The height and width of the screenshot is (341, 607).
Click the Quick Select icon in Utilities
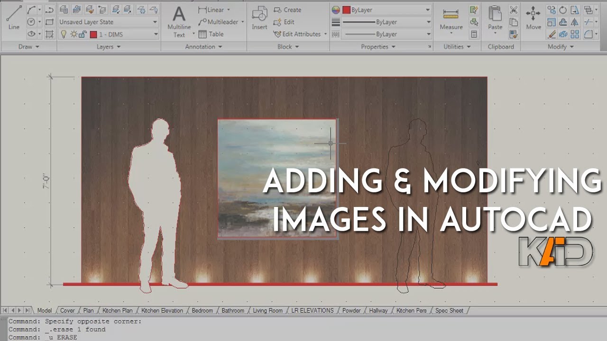474,9
